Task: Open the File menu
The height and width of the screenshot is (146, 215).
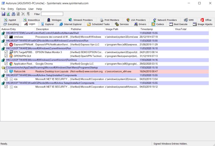Action: click(x=3, y=9)
